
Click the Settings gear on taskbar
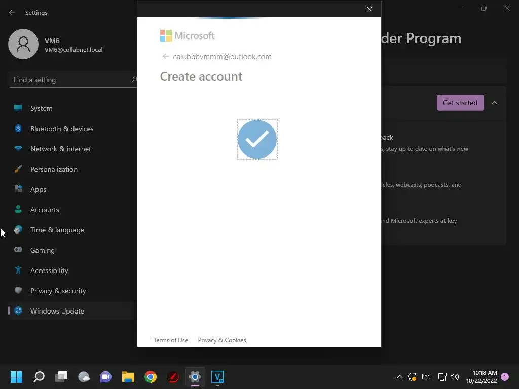coord(195,377)
